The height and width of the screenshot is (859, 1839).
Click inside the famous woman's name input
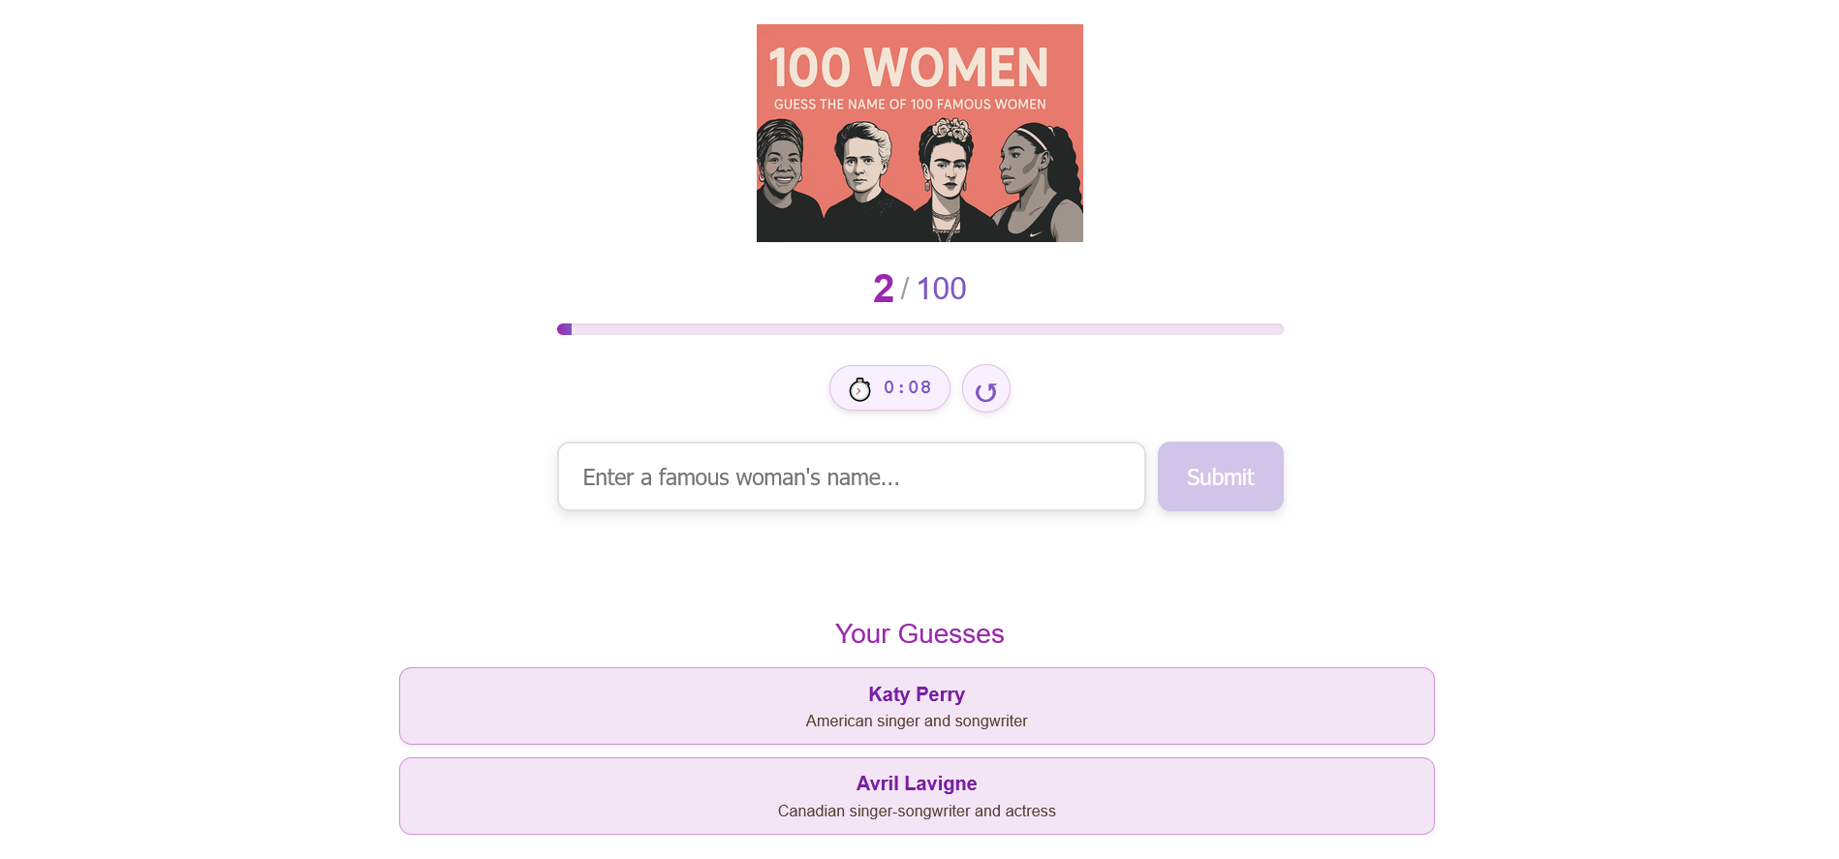pyautogui.click(x=851, y=476)
